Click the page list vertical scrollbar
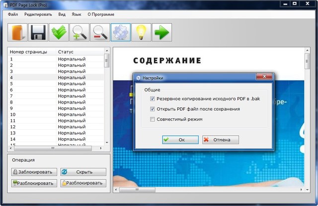 point(106,99)
